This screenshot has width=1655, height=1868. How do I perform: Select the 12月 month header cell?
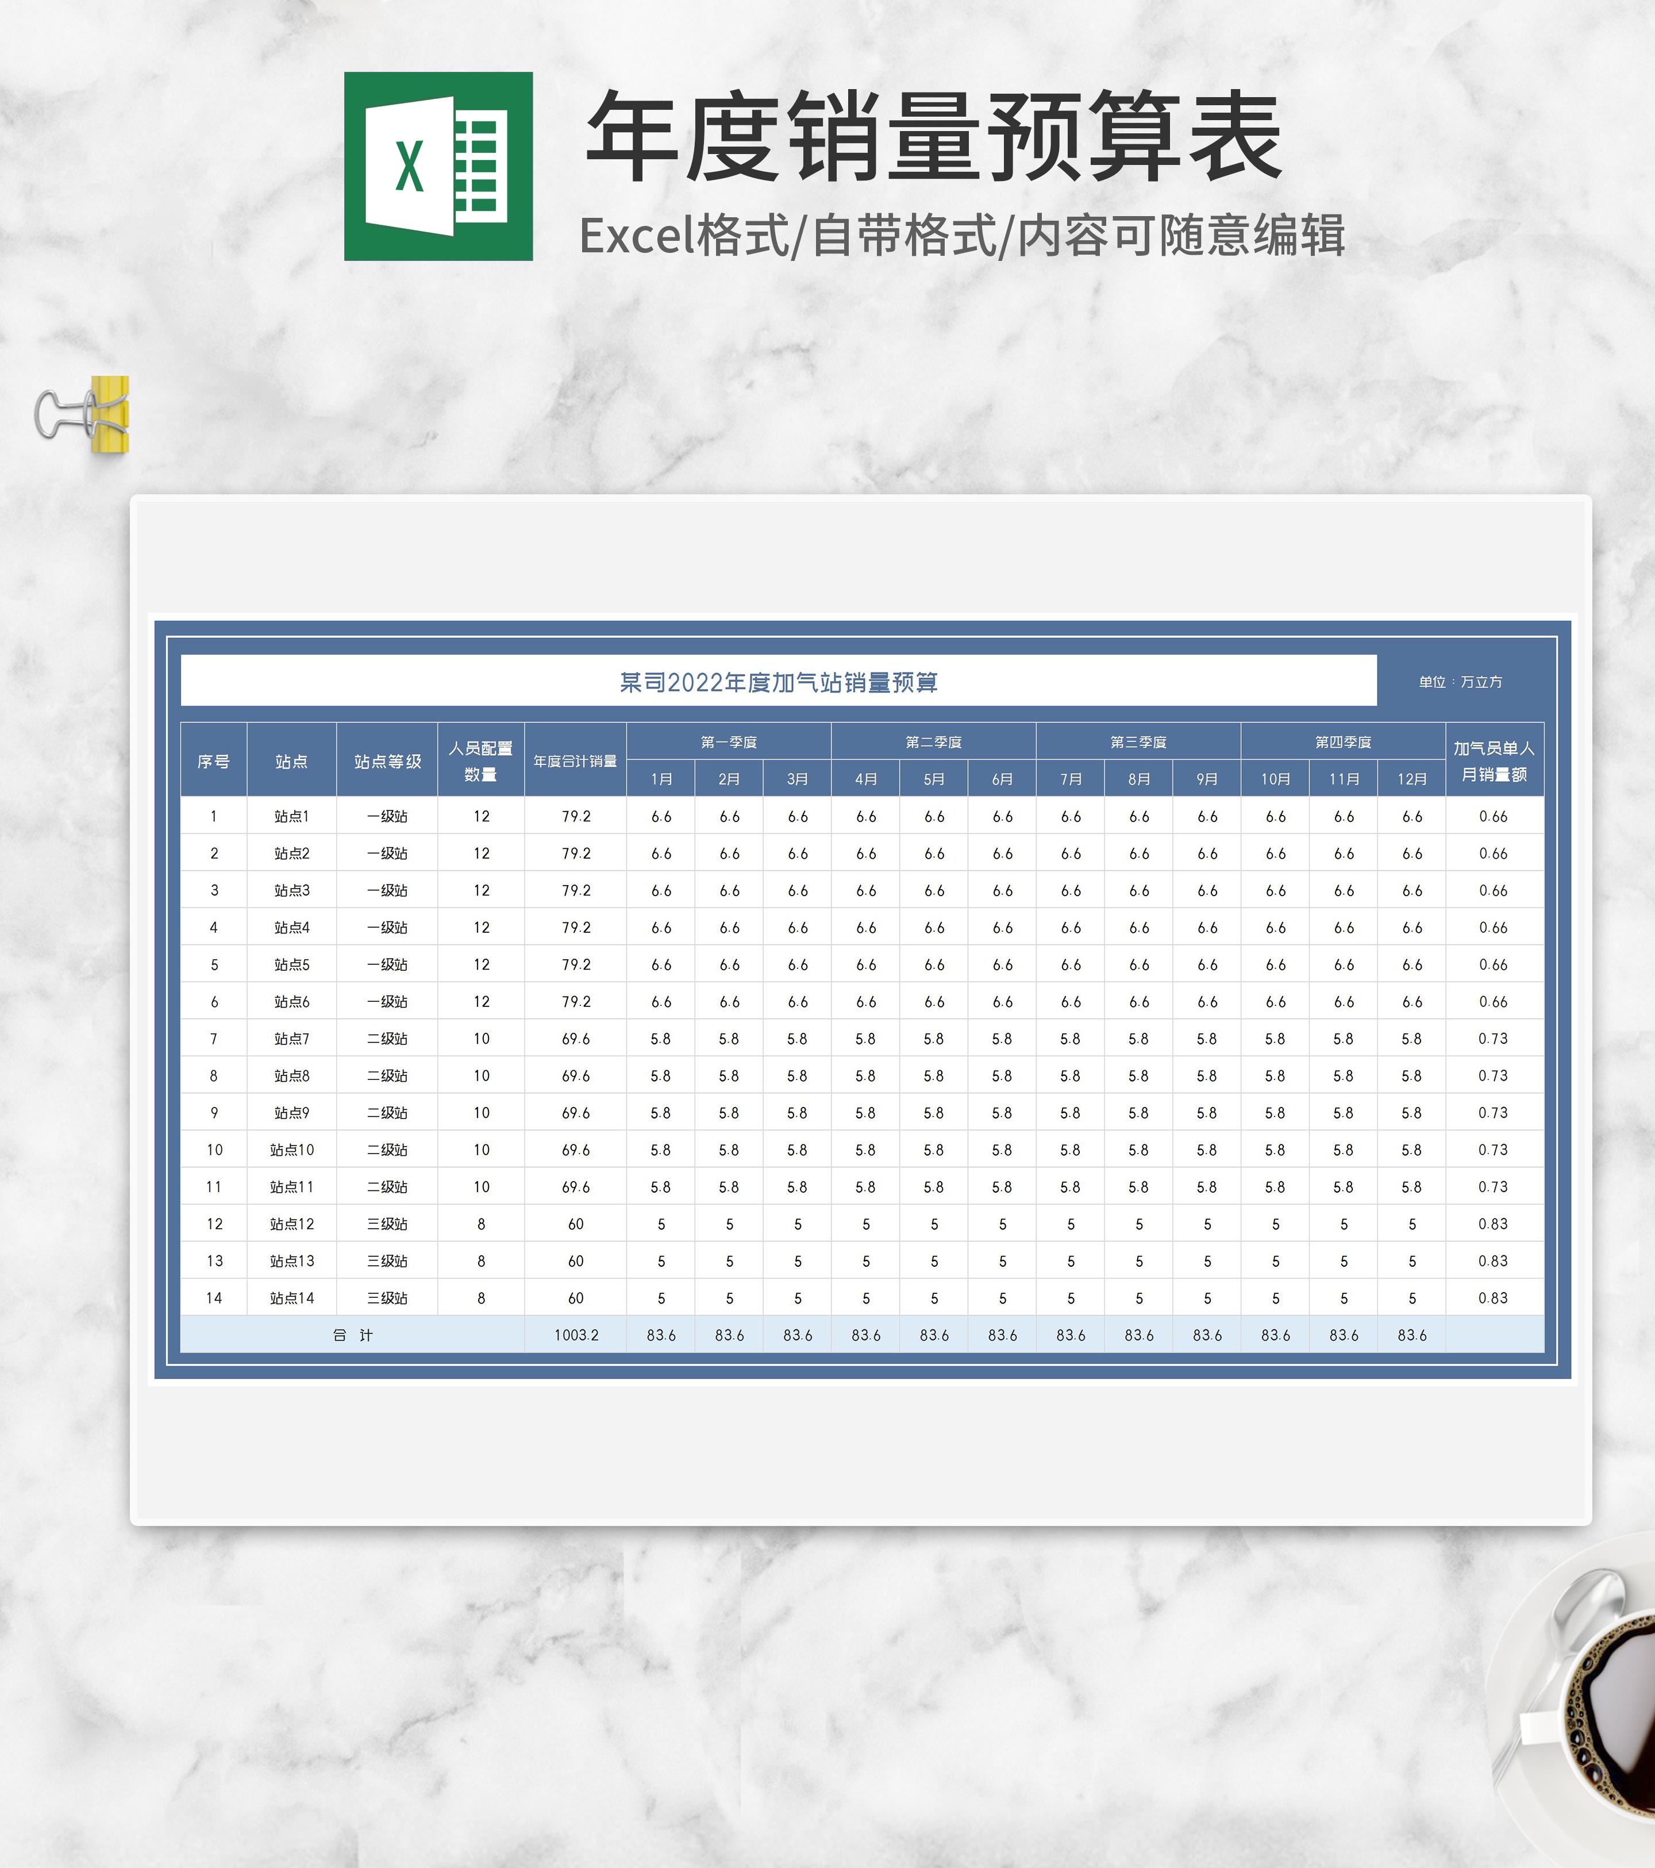pos(1411,779)
